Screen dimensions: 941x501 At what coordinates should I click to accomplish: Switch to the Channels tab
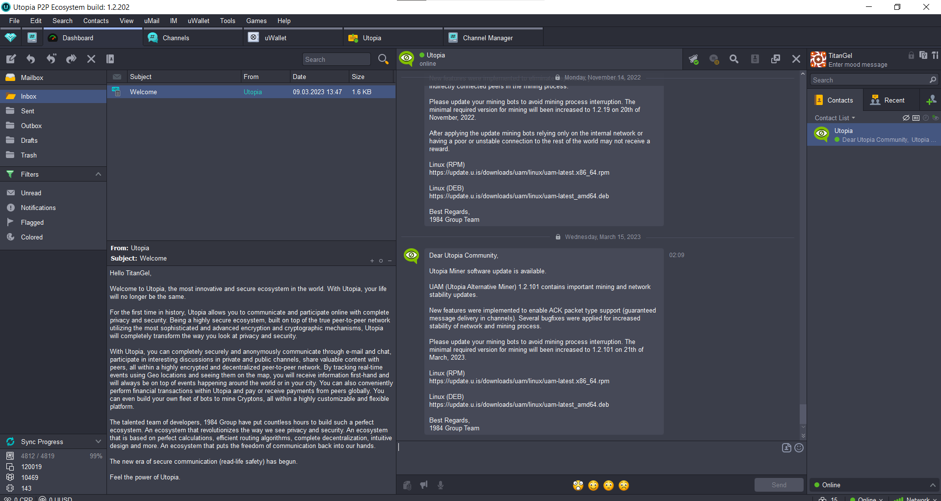(193, 38)
